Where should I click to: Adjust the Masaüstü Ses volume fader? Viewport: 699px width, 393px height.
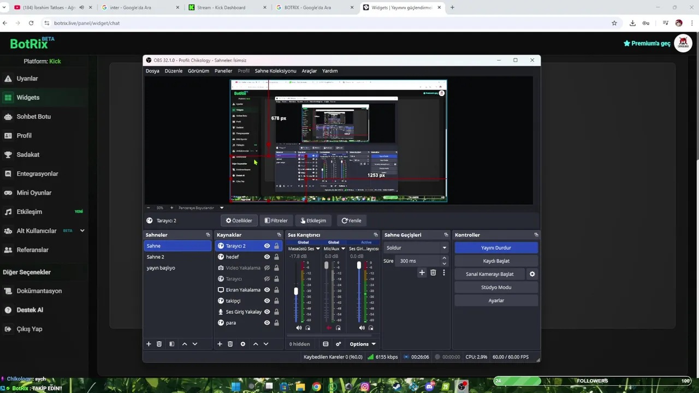pos(296,291)
